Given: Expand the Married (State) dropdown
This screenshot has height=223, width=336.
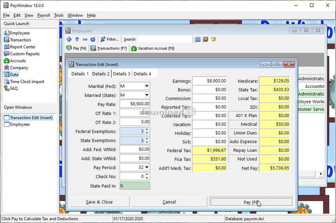Looking at the screenshot, I should 147,95.
